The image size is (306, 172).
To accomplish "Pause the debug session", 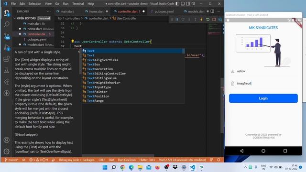I will coord(176,20).
